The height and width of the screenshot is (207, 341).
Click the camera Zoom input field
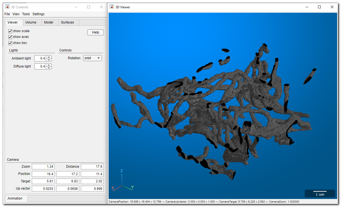(x=43, y=167)
